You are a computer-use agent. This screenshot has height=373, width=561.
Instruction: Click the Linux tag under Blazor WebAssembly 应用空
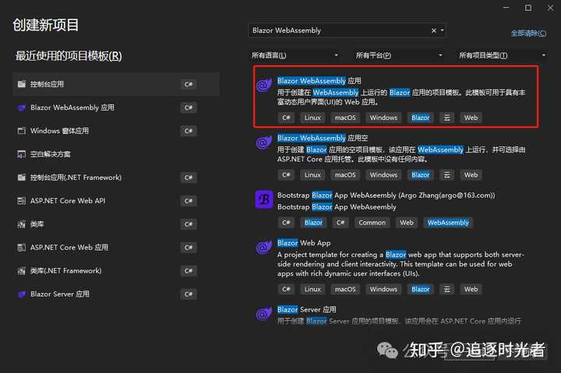[x=312, y=175]
